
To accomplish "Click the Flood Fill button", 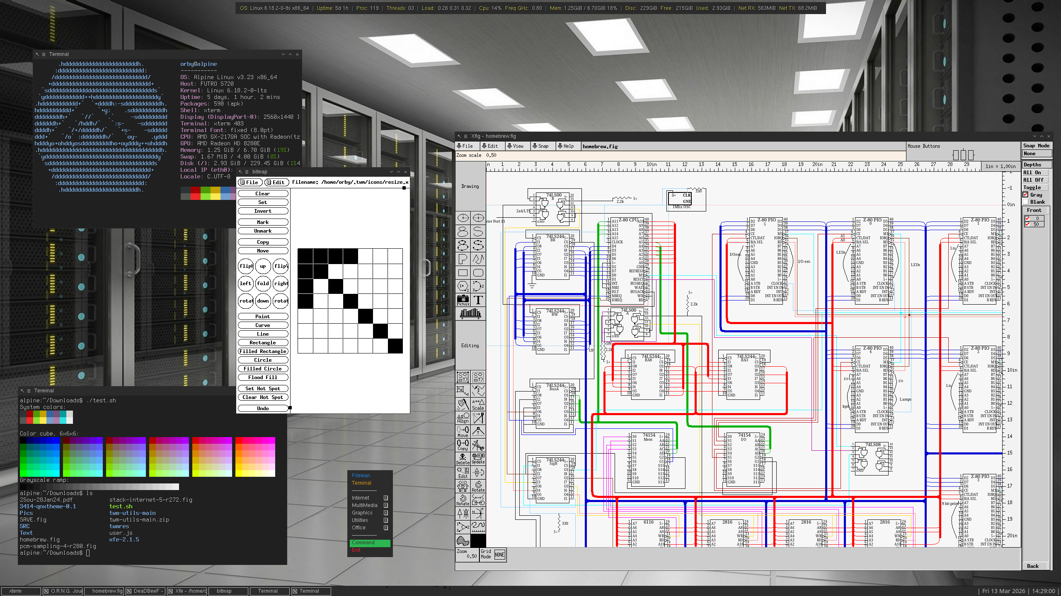I will point(263,377).
